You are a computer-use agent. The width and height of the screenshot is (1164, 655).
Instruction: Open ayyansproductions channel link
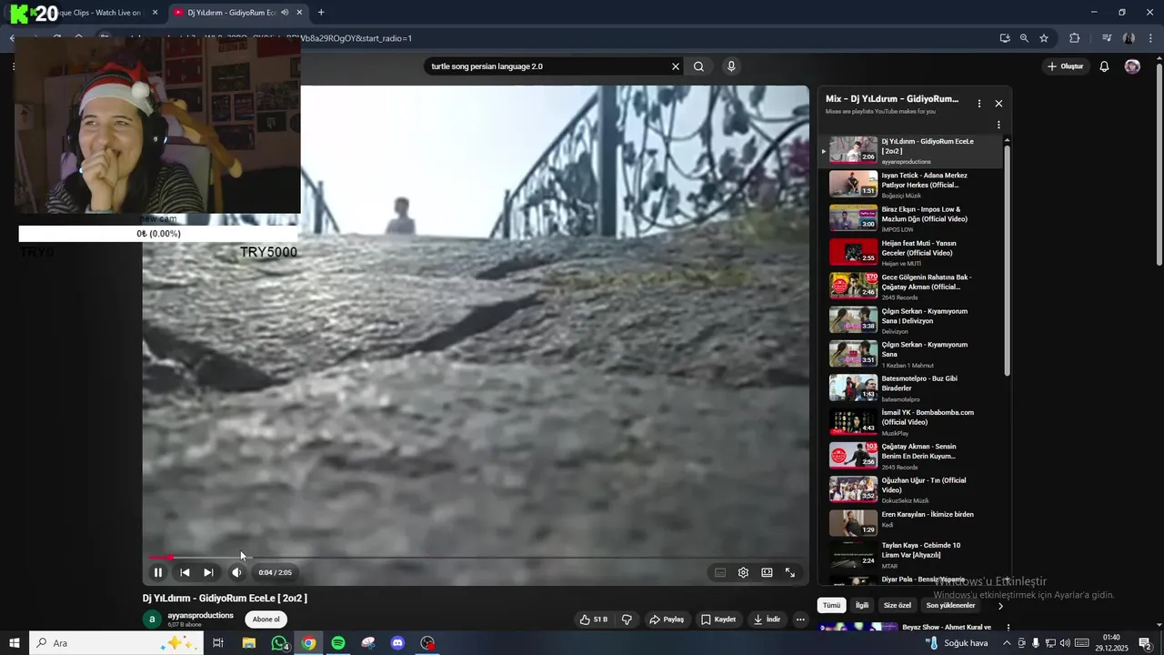tap(200, 616)
